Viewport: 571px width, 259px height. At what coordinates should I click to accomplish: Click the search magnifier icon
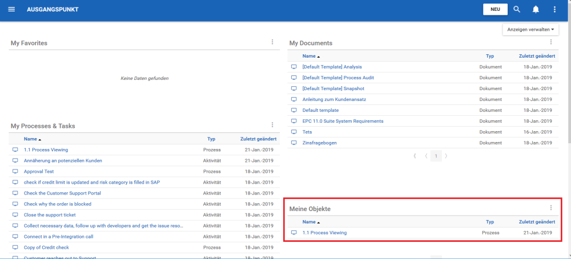click(517, 10)
